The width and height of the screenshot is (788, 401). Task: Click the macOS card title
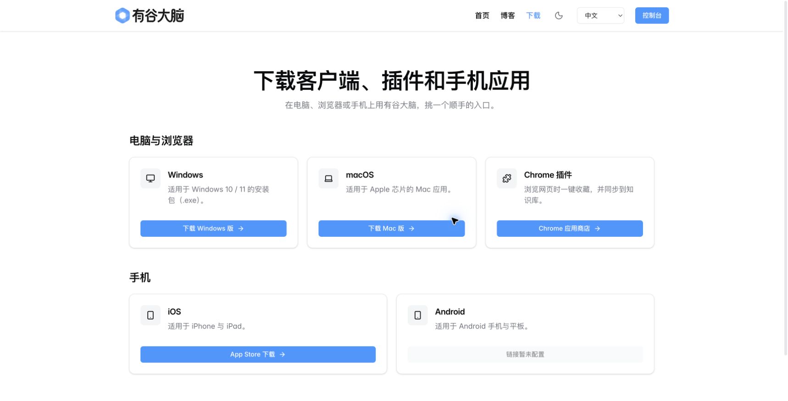tap(360, 175)
